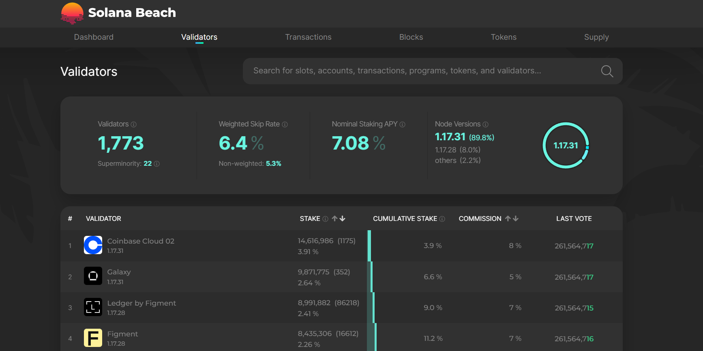This screenshot has height=351, width=703.
Task: Click the Superminority info icon
Action: (157, 164)
